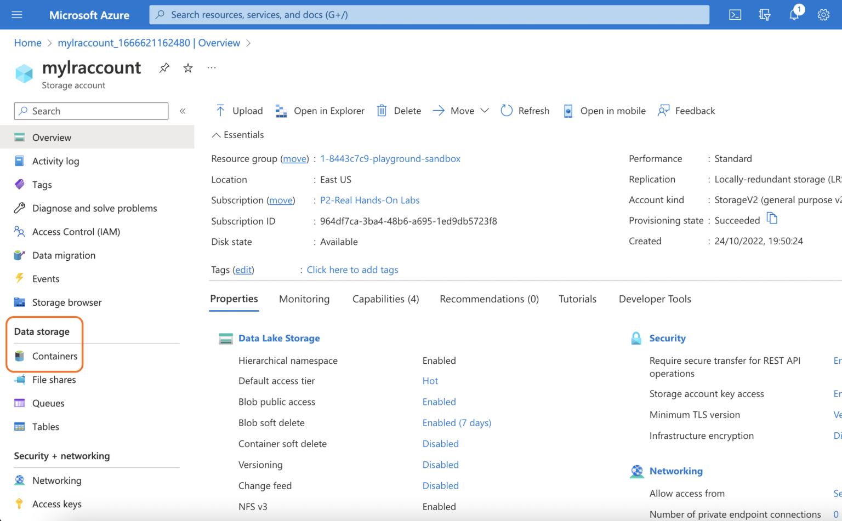Collapse the Essentials section
This screenshot has height=521, width=842.
(x=237, y=135)
